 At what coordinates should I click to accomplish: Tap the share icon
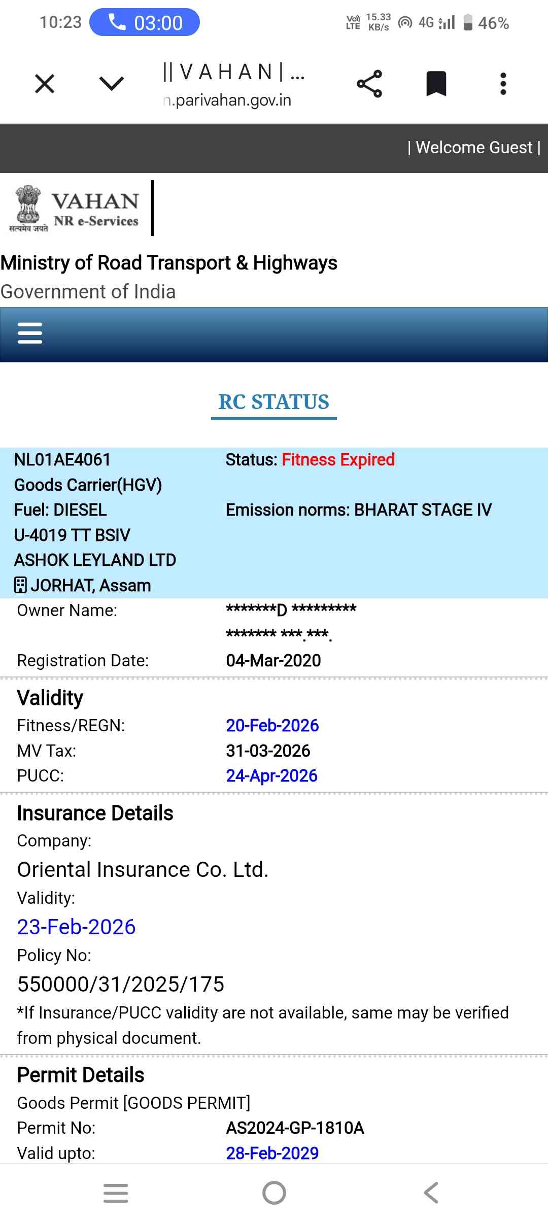click(369, 84)
